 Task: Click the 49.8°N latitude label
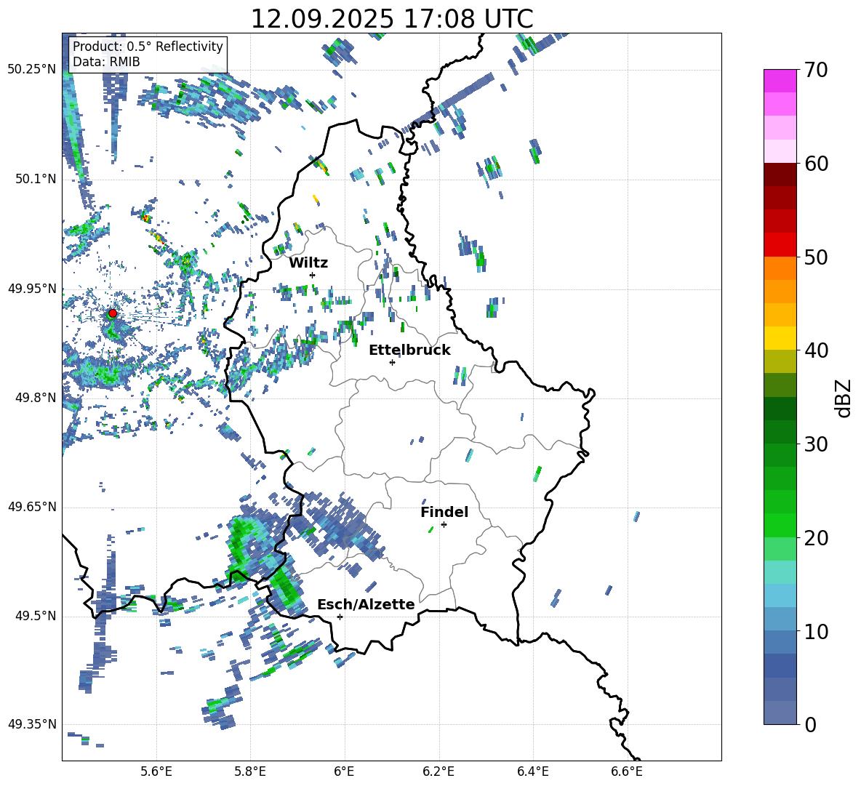(x=36, y=398)
